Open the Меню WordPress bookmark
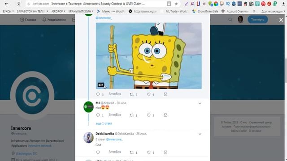 tap(111, 11)
